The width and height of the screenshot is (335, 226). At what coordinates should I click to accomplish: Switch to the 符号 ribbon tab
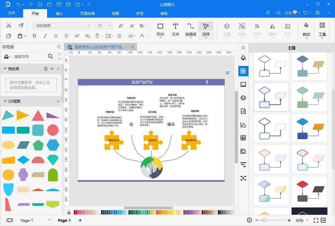tap(140, 13)
